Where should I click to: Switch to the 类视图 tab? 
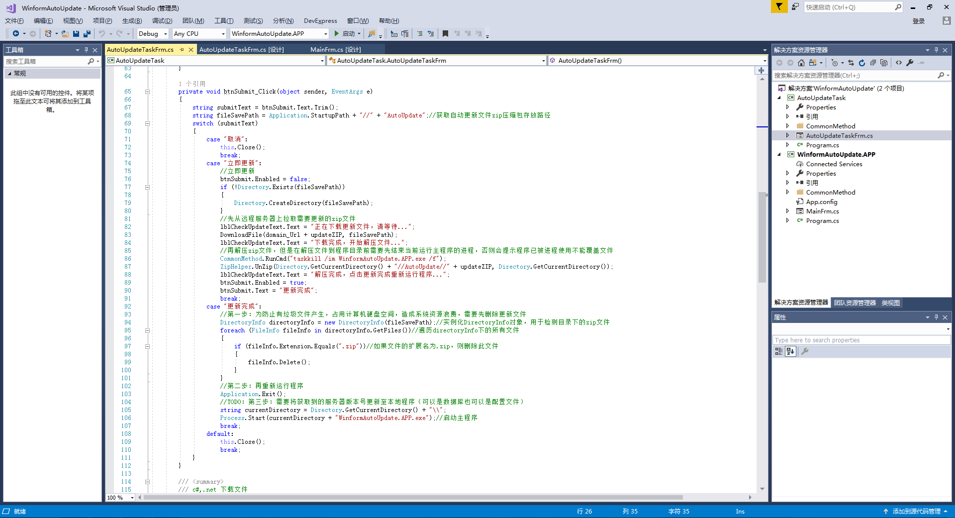coord(891,303)
